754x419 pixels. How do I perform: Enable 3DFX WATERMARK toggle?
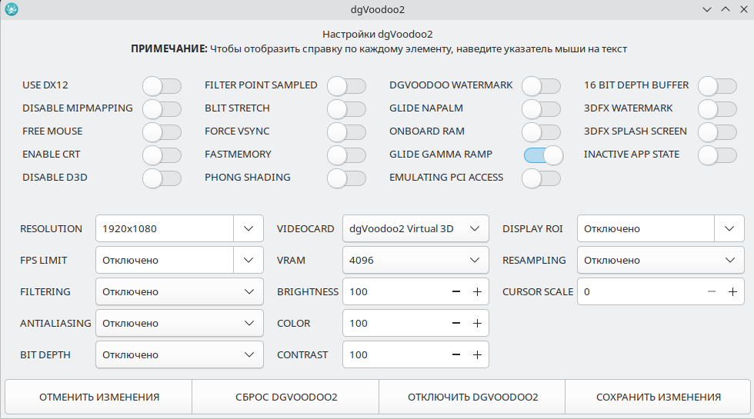click(717, 109)
